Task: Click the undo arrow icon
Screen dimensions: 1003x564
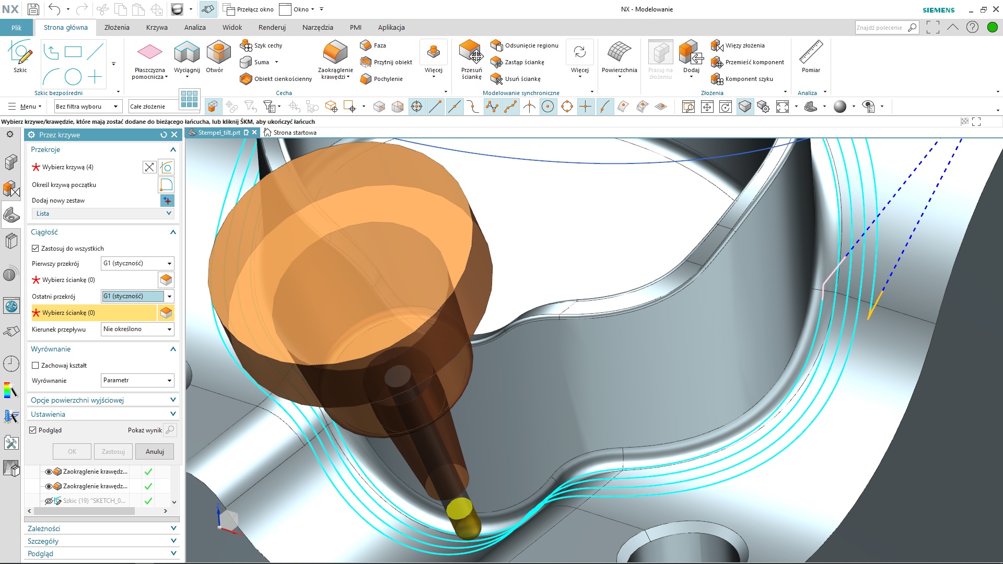Action: point(54,9)
